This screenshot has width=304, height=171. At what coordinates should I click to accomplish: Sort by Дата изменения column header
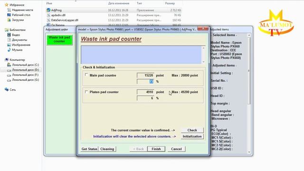(119, 3)
